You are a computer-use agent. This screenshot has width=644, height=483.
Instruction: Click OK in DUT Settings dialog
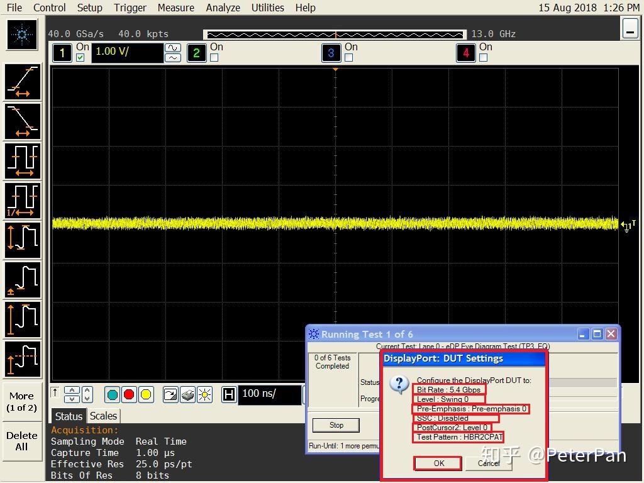point(438,463)
